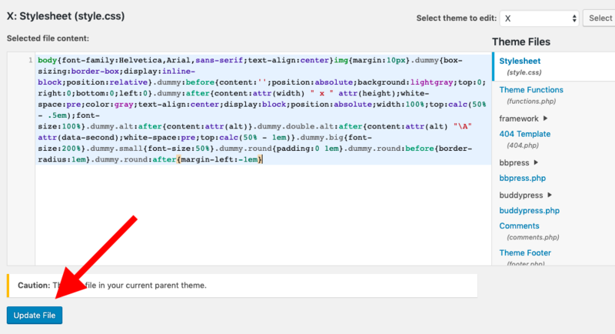This screenshot has height=334, width=615.
Task: Expand the framework folder
Action: (x=523, y=119)
